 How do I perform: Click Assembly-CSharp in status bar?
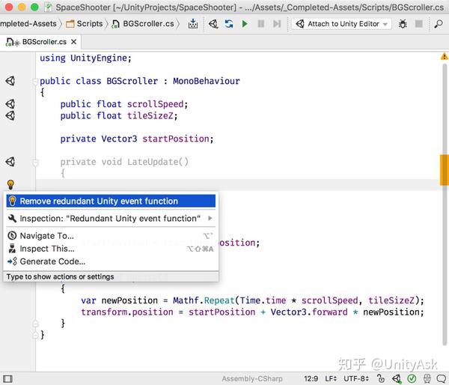[x=252, y=379]
